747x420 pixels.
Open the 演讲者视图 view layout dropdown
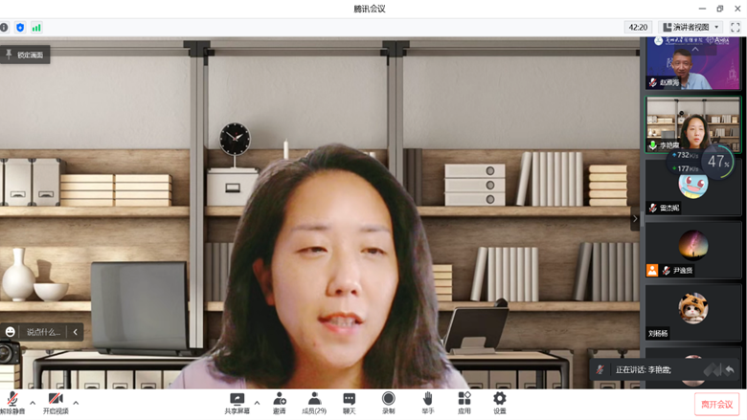click(690, 28)
